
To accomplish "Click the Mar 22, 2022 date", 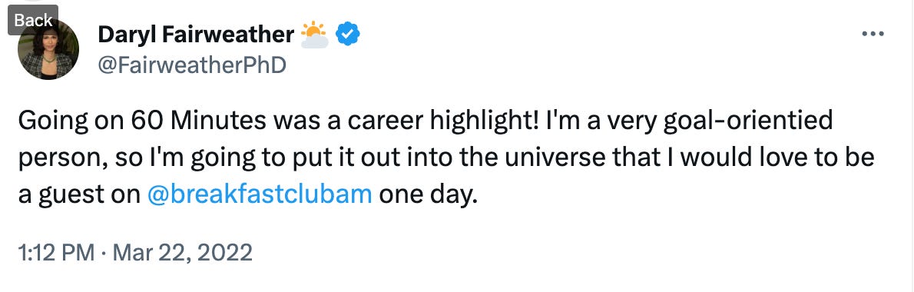I will (183, 253).
